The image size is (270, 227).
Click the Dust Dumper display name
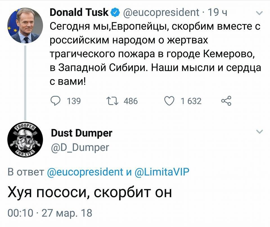click(x=82, y=133)
